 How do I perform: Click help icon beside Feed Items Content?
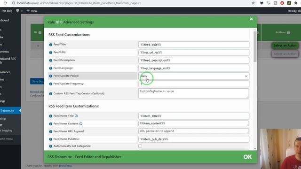click(51, 124)
